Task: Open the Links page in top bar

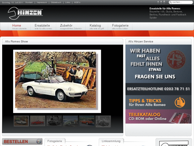Action: tap(68, 2)
